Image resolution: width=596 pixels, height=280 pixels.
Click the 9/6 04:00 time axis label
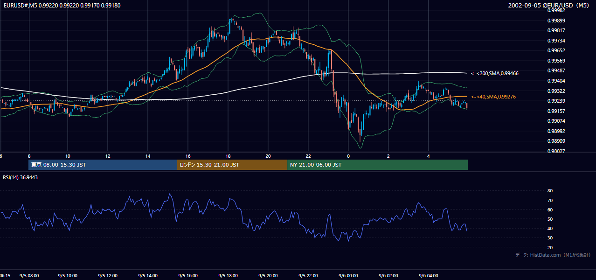[x=429, y=276]
